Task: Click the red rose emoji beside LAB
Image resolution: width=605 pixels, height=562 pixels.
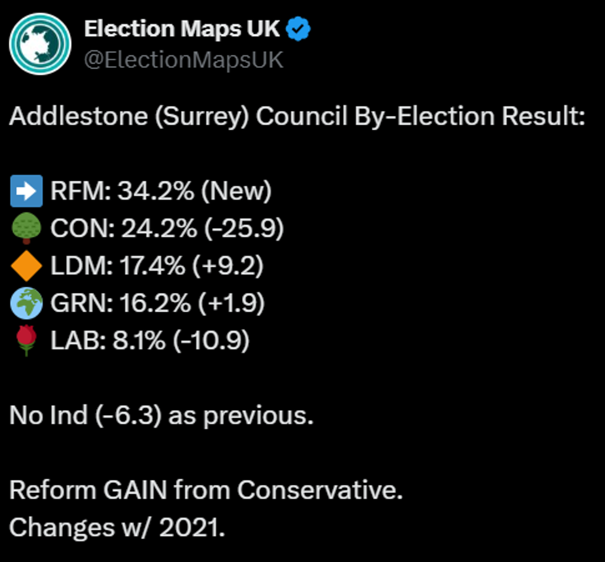Action: [x=27, y=341]
